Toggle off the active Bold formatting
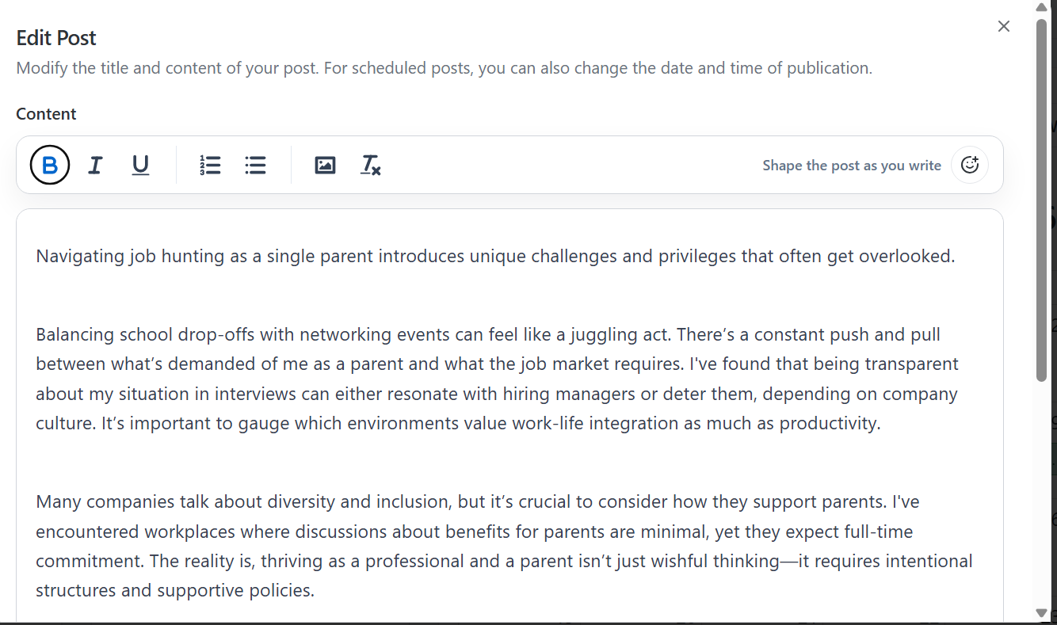This screenshot has width=1057, height=625. pyautogui.click(x=49, y=165)
